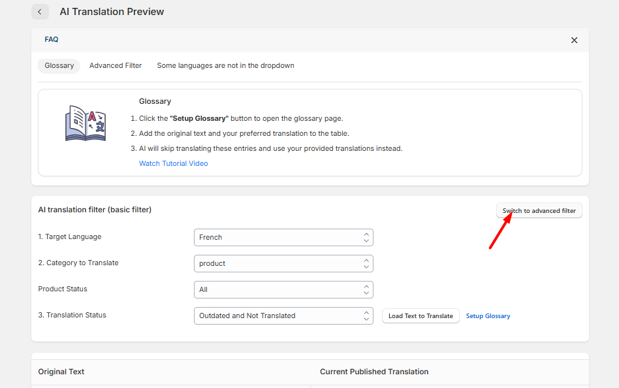This screenshot has height=388, width=619.
Task: Open the Target Language dropdown showing French
Action: (283, 238)
